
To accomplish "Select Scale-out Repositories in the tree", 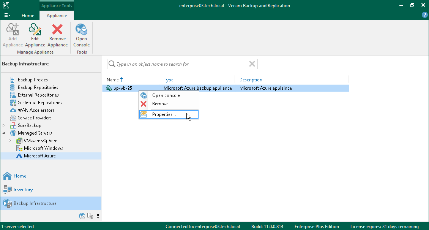I will [39, 103].
